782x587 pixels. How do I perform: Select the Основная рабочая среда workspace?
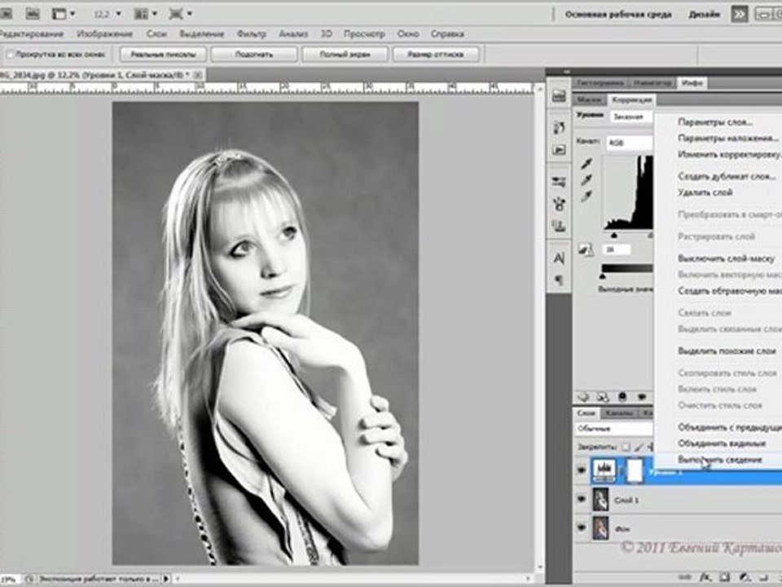[618, 15]
